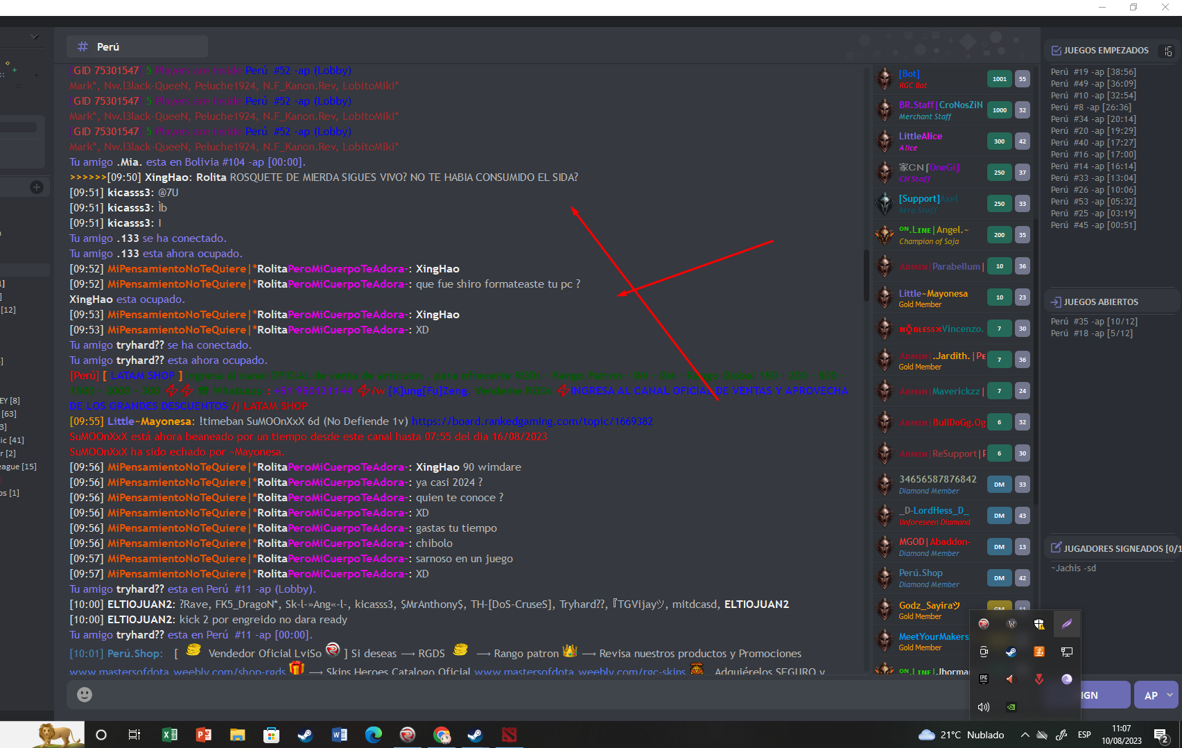The width and height of the screenshot is (1182, 748).
Task: Click Jugadores Signeados header icon
Action: [1057, 548]
